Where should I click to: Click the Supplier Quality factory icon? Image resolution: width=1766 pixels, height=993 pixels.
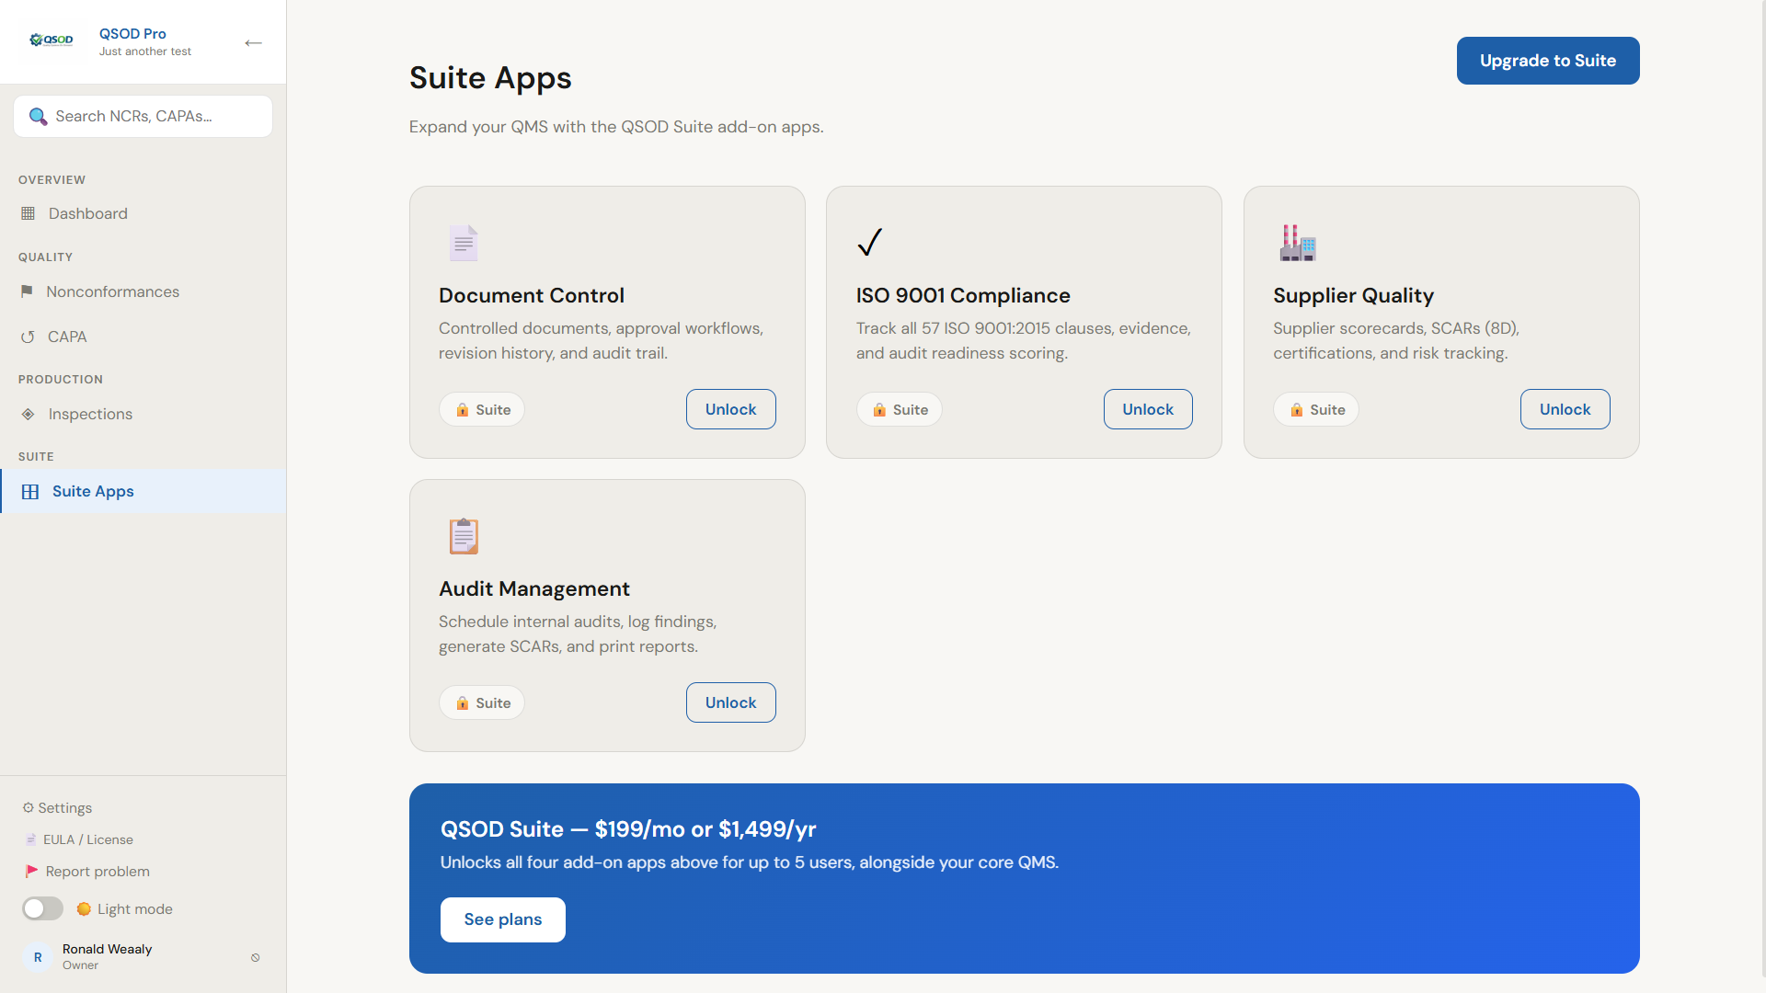[1298, 243]
